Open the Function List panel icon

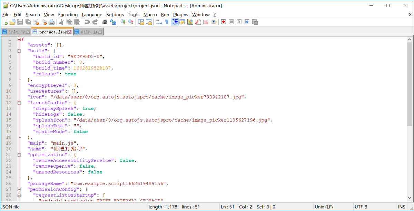pos(198,22)
